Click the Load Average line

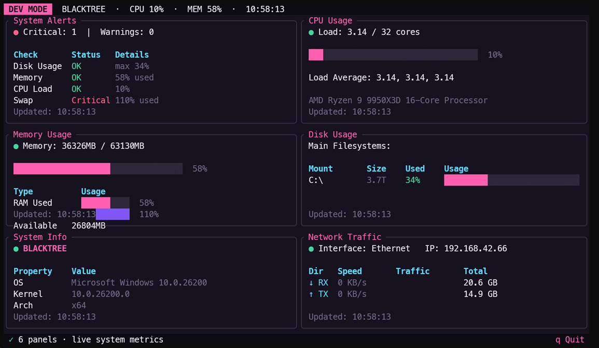[x=381, y=78]
